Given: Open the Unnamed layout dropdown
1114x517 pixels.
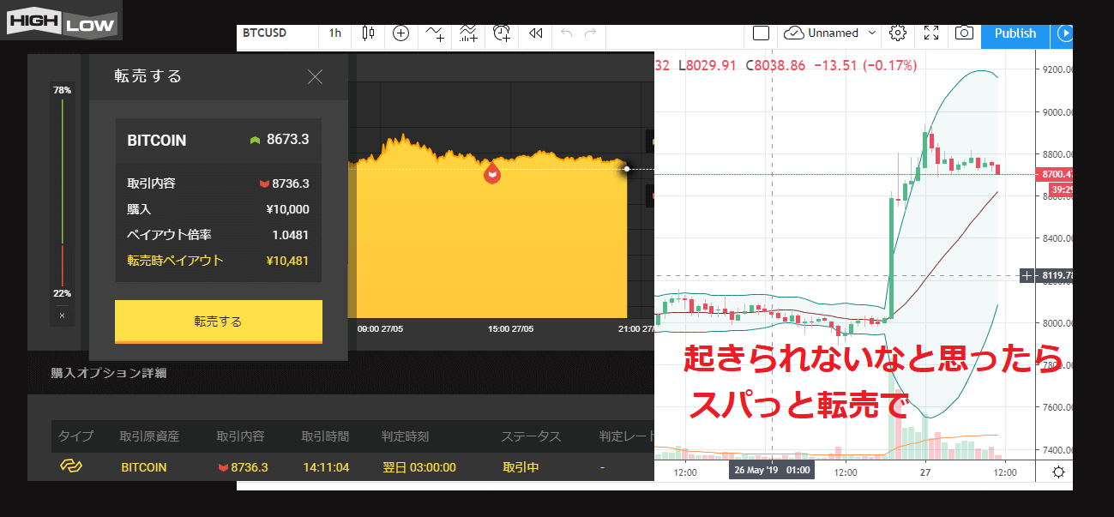Looking at the screenshot, I should [832, 33].
